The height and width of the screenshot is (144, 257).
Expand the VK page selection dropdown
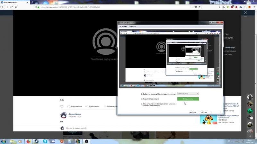[x=188, y=93]
